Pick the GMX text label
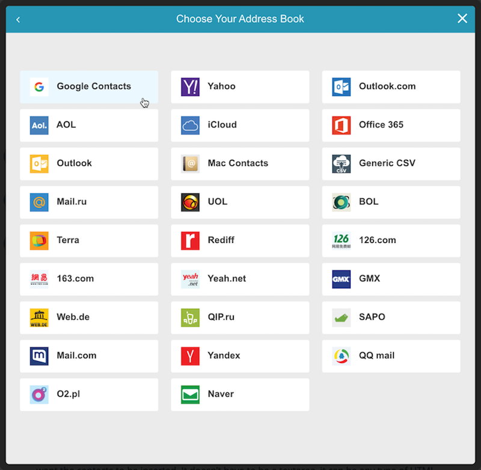481x470 pixels. tap(369, 278)
